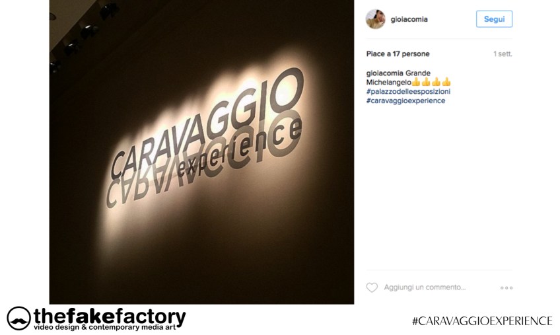This screenshot has height=335, width=560.
Task: Click the thefakefactory logo text
Action: [x=110, y=316]
